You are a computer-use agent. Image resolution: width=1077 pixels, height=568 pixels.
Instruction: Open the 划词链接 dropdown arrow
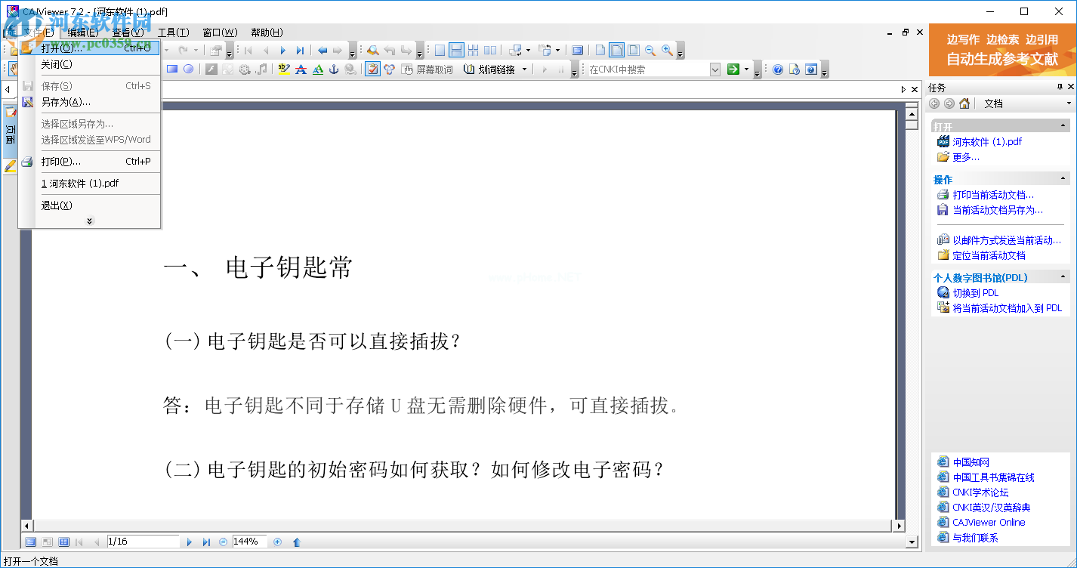tap(524, 69)
